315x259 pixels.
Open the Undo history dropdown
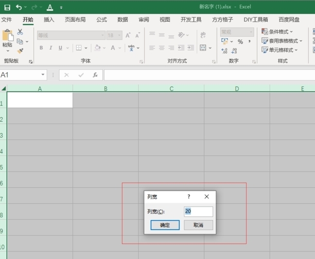pos(26,7)
